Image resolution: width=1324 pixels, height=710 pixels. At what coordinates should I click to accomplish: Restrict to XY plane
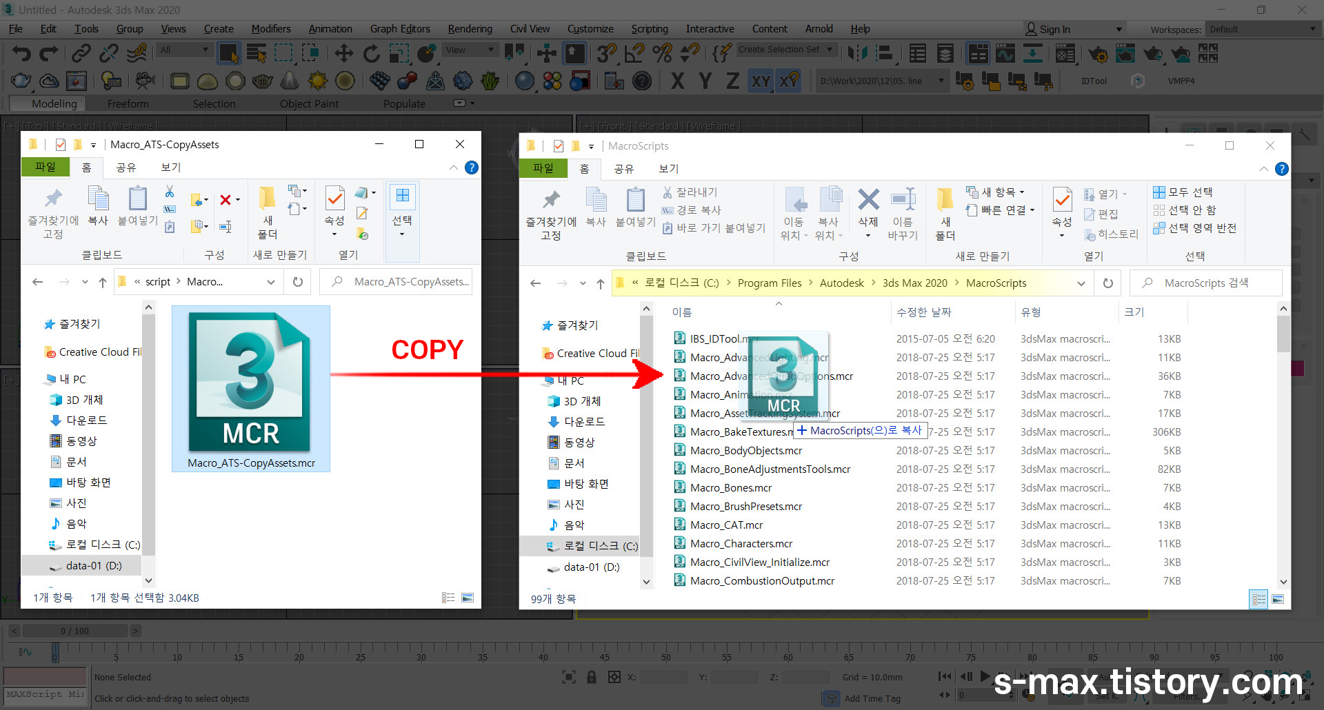[761, 81]
